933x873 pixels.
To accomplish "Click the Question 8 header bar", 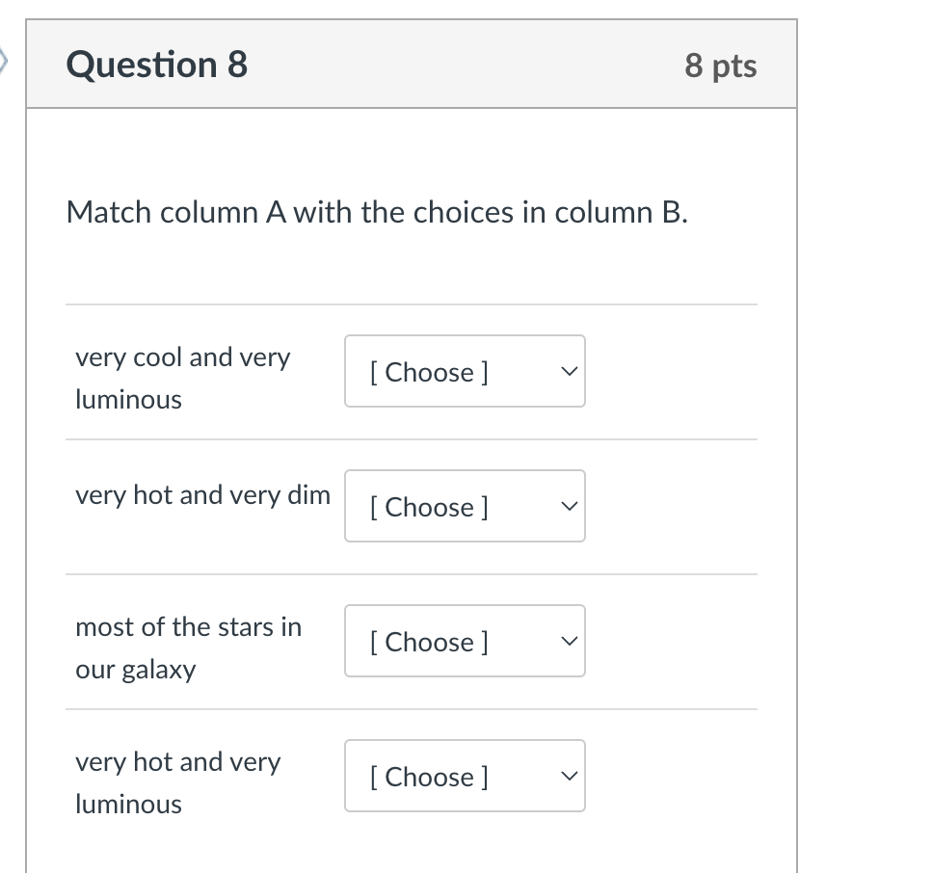I will click(x=413, y=64).
